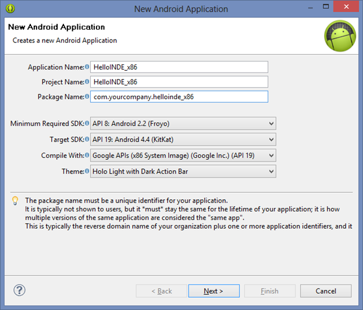Proceed with the Next button
363x310 pixels.
point(214,291)
